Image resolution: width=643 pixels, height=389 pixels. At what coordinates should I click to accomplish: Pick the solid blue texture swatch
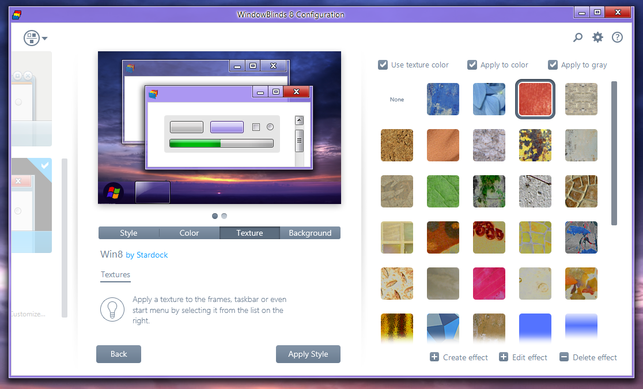coord(535,328)
